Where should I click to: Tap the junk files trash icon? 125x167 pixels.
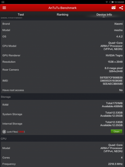4,132
